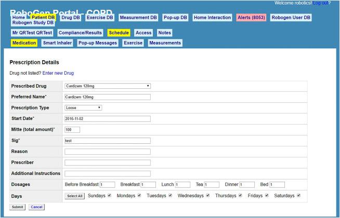The width and height of the screenshot is (340, 218).
Task: Click the Additional Instructions field
Action: point(107,173)
